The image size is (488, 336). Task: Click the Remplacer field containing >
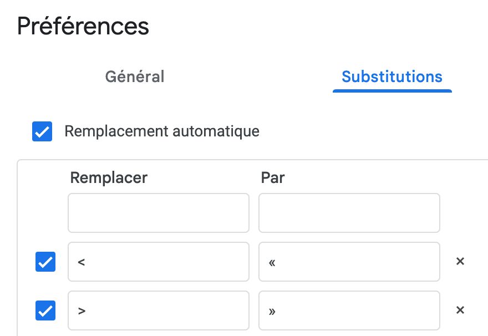[159, 310]
